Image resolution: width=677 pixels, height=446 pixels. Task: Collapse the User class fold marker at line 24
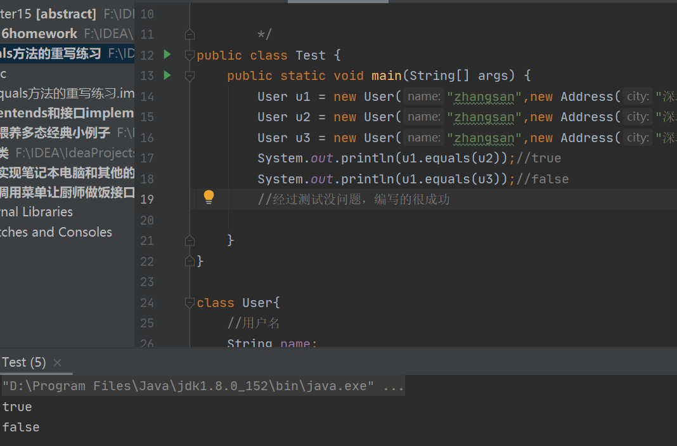pyautogui.click(x=190, y=303)
